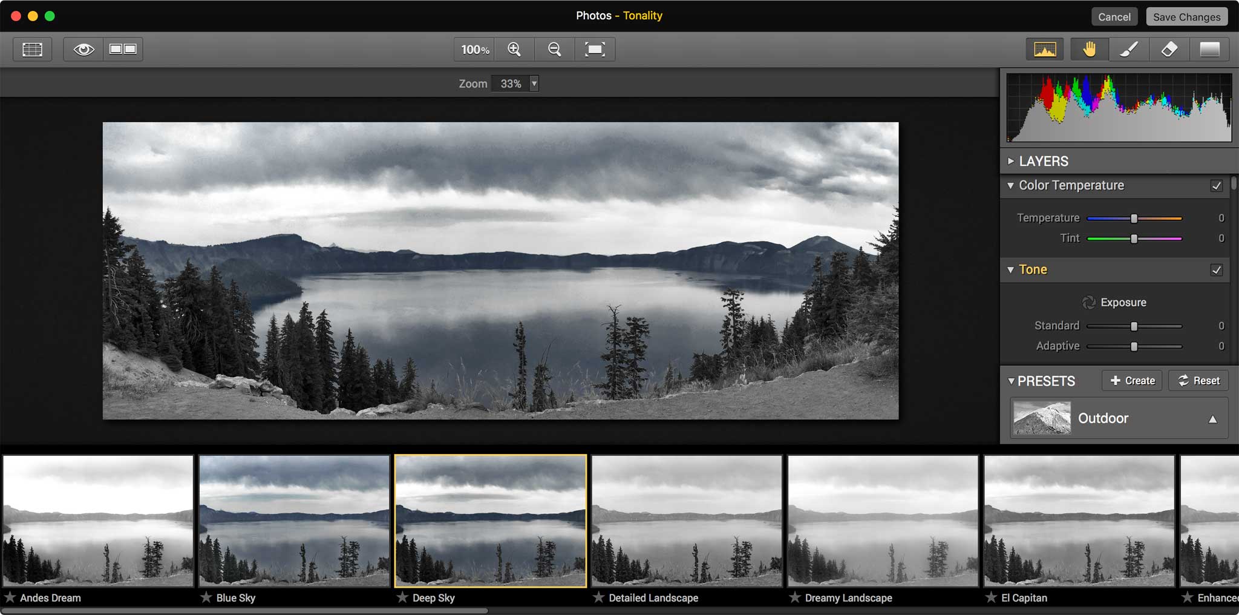Select the Hand pan tool
1239x615 pixels.
(1089, 49)
